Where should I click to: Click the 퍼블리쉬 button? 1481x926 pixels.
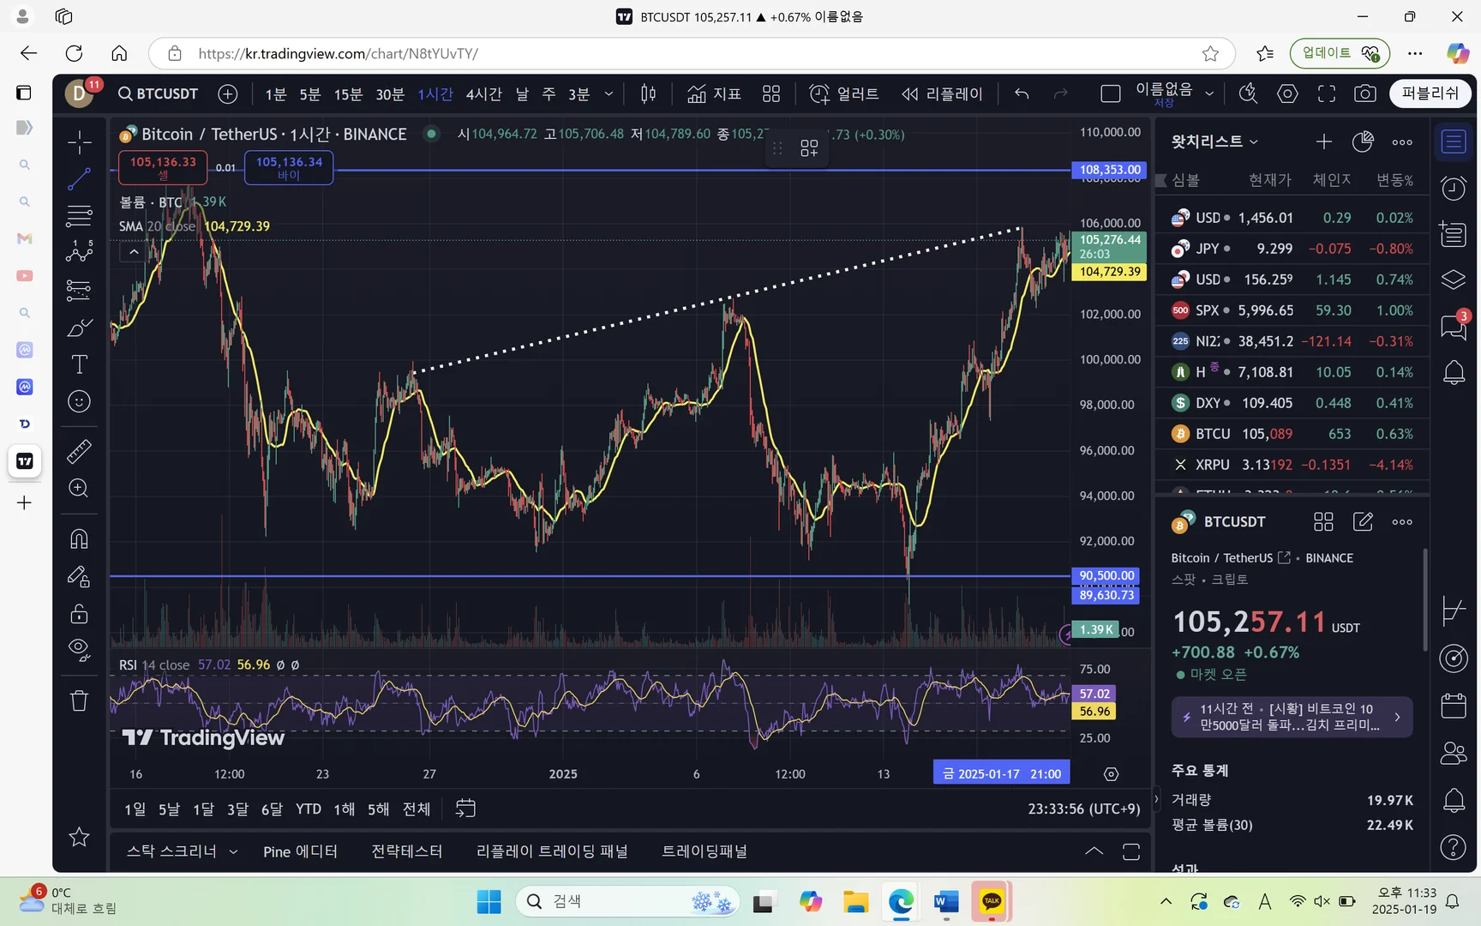(x=1430, y=93)
